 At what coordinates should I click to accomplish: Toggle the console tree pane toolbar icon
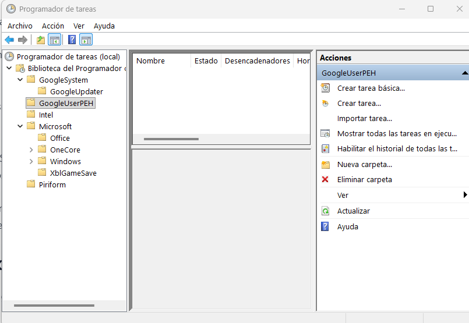pyautogui.click(x=55, y=40)
